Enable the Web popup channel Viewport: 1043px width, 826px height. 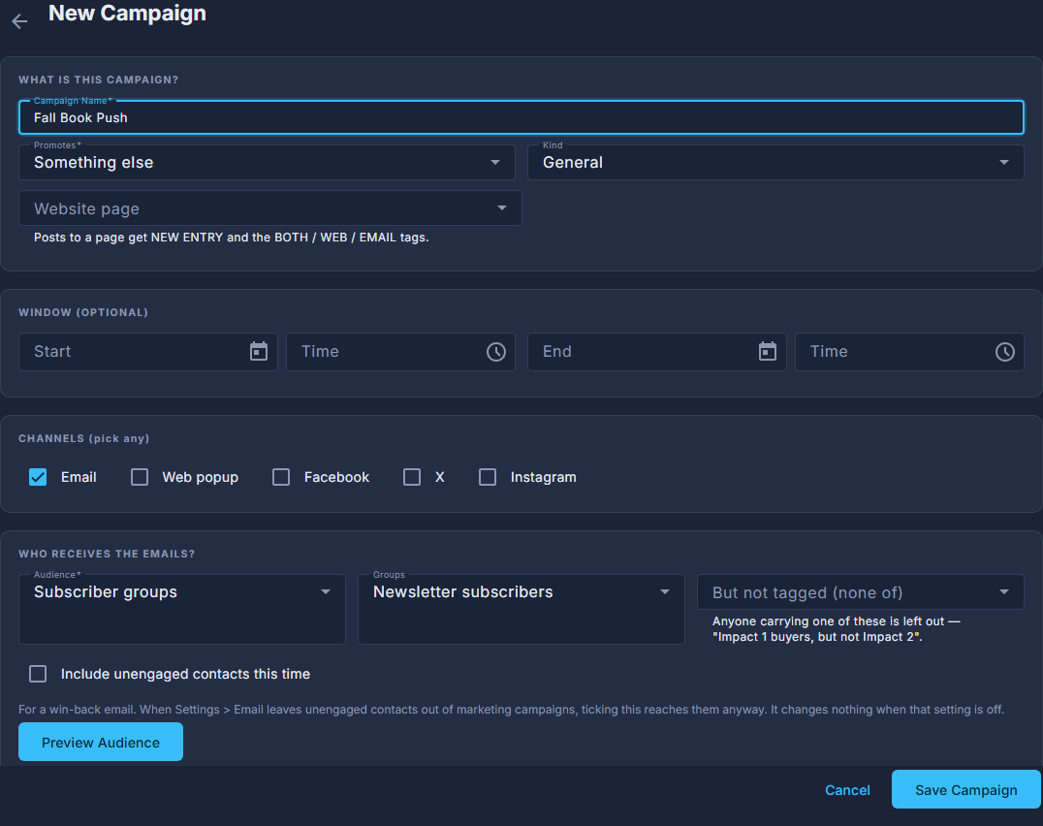[x=140, y=477]
